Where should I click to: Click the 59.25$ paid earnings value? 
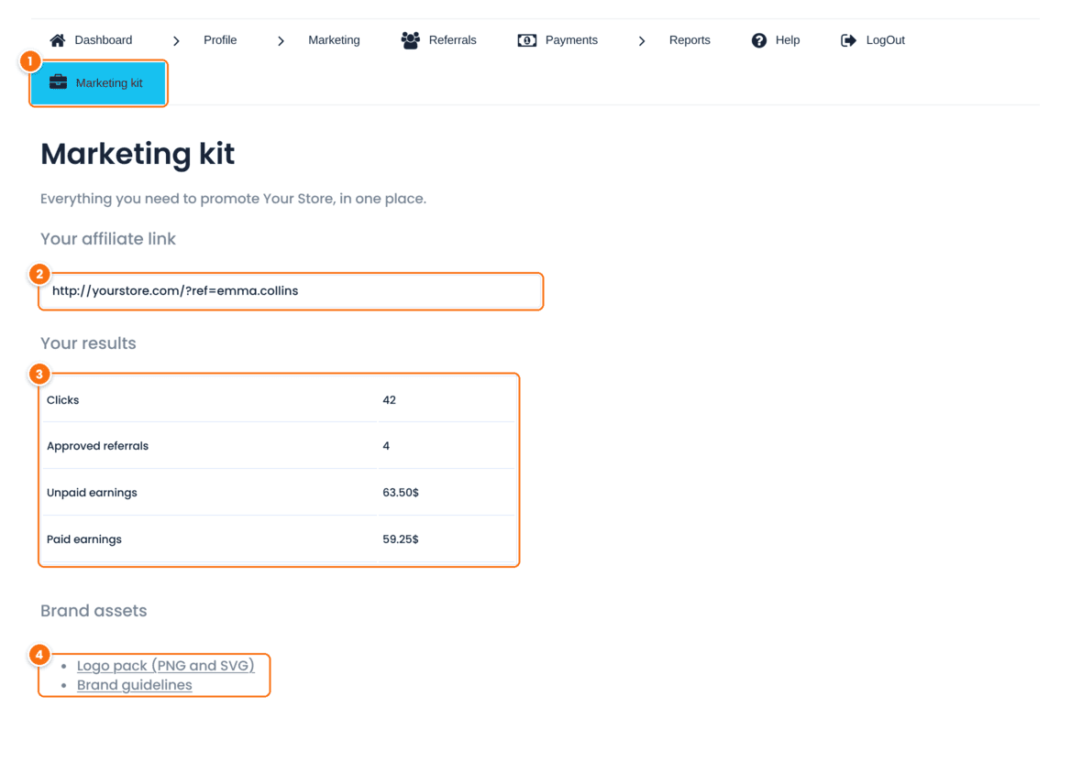pyautogui.click(x=401, y=539)
